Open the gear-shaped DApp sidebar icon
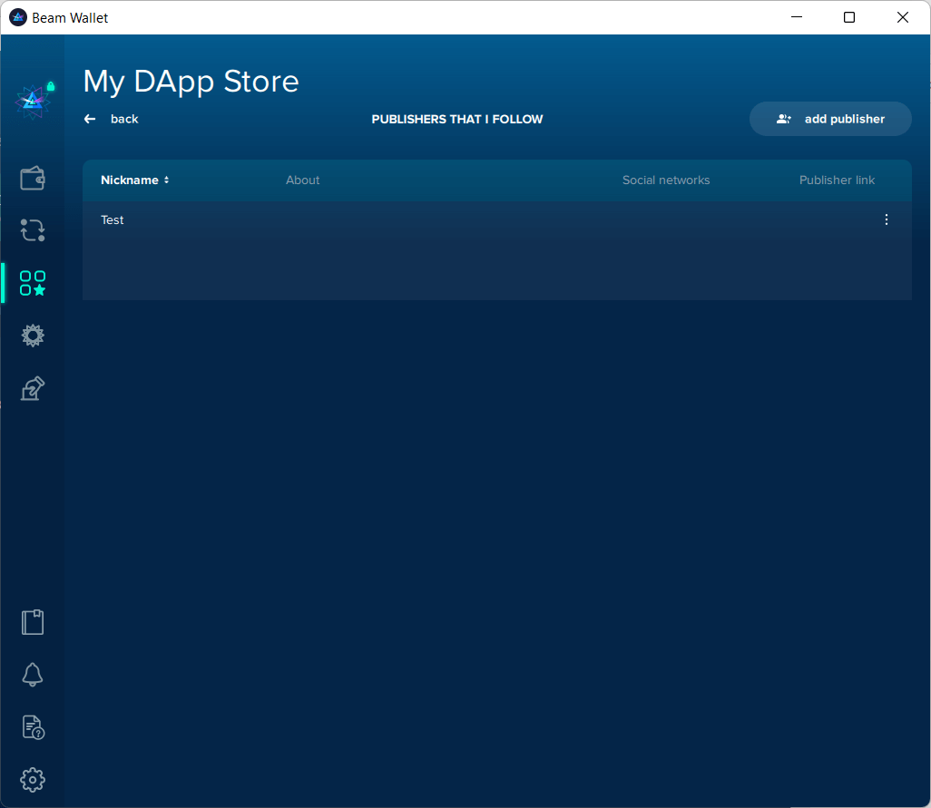This screenshot has width=931, height=808. pyautogui.click(x=33, y=336)
